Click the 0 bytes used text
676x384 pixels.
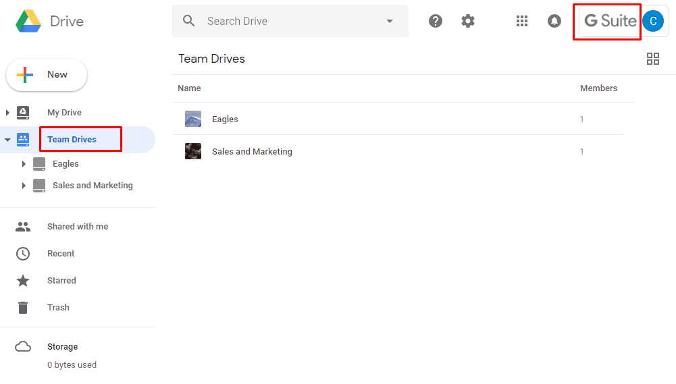(72, 365)
